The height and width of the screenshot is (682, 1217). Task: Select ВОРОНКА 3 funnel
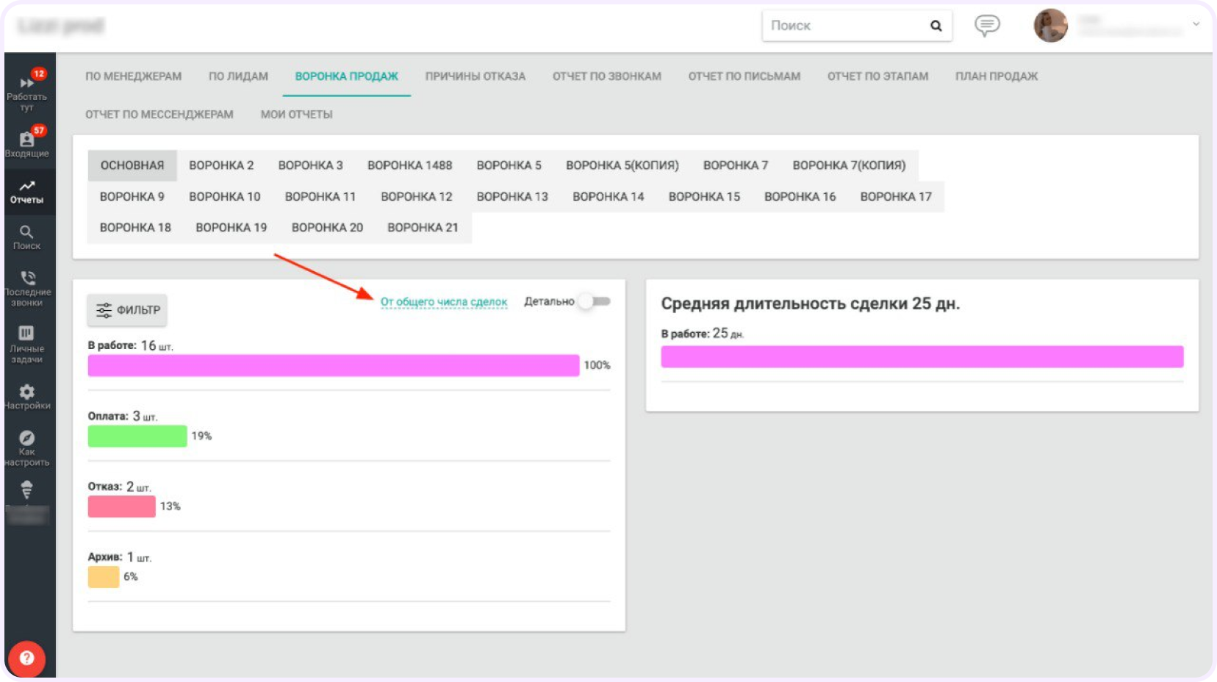pos(310,165)
